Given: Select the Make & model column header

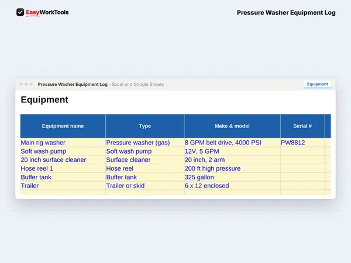Looking at the screenshot, I should 232,126.
